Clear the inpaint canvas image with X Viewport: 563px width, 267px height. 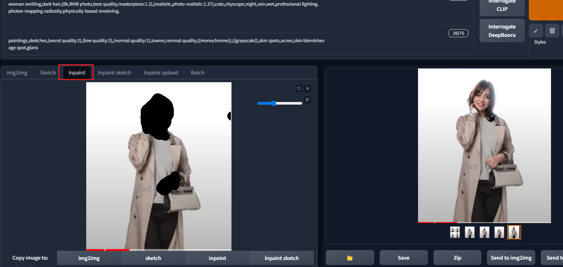pos(308,89)
